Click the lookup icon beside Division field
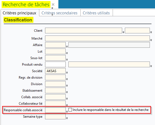The image size is (155, 125). [67, 86]
